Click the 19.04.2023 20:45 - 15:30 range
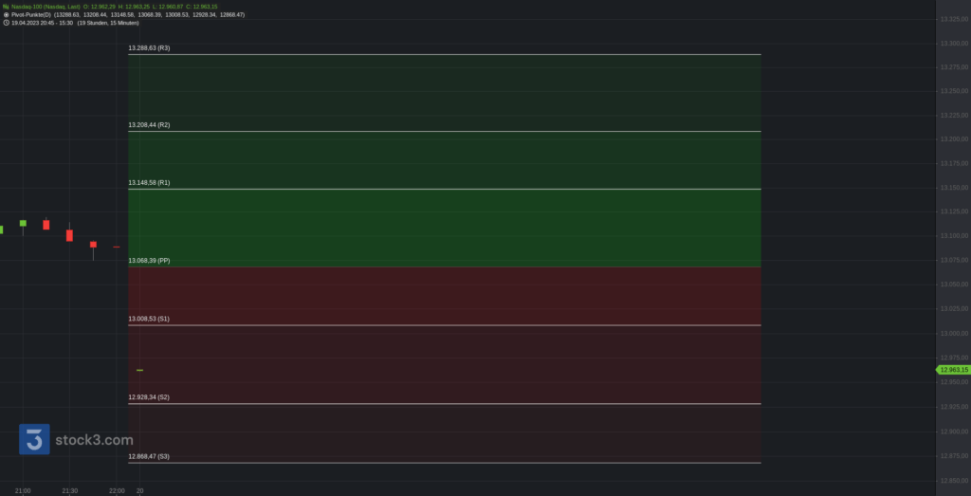Image resolution: width=971 pixels, height=496 pixels. 42,23
